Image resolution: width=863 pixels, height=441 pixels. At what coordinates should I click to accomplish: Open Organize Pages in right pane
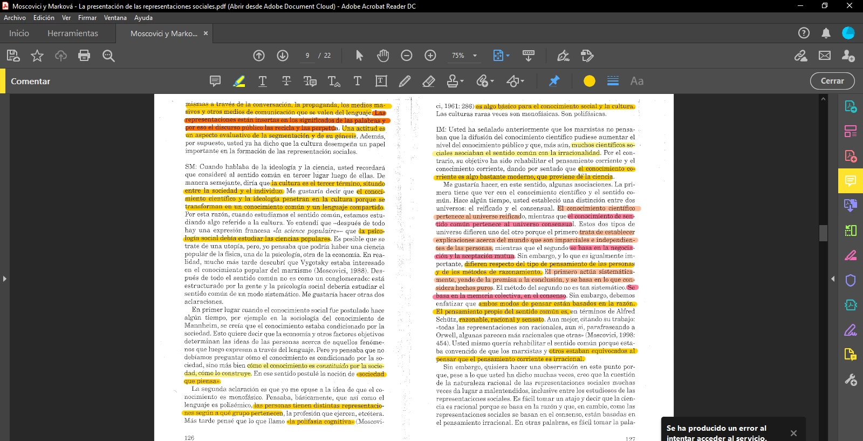(851, 131)
